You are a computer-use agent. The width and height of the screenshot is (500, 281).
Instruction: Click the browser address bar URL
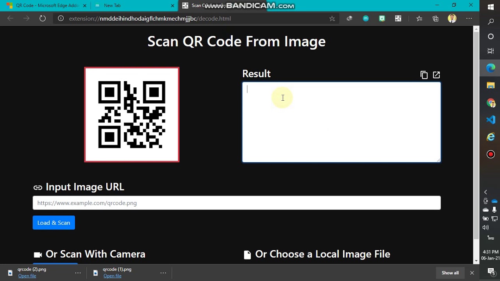(150, 18)
